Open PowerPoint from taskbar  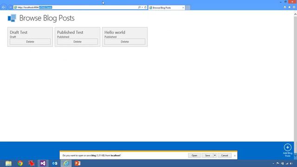tap(77, 163)
